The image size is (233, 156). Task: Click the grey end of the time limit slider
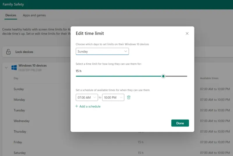tap(176, 76)
